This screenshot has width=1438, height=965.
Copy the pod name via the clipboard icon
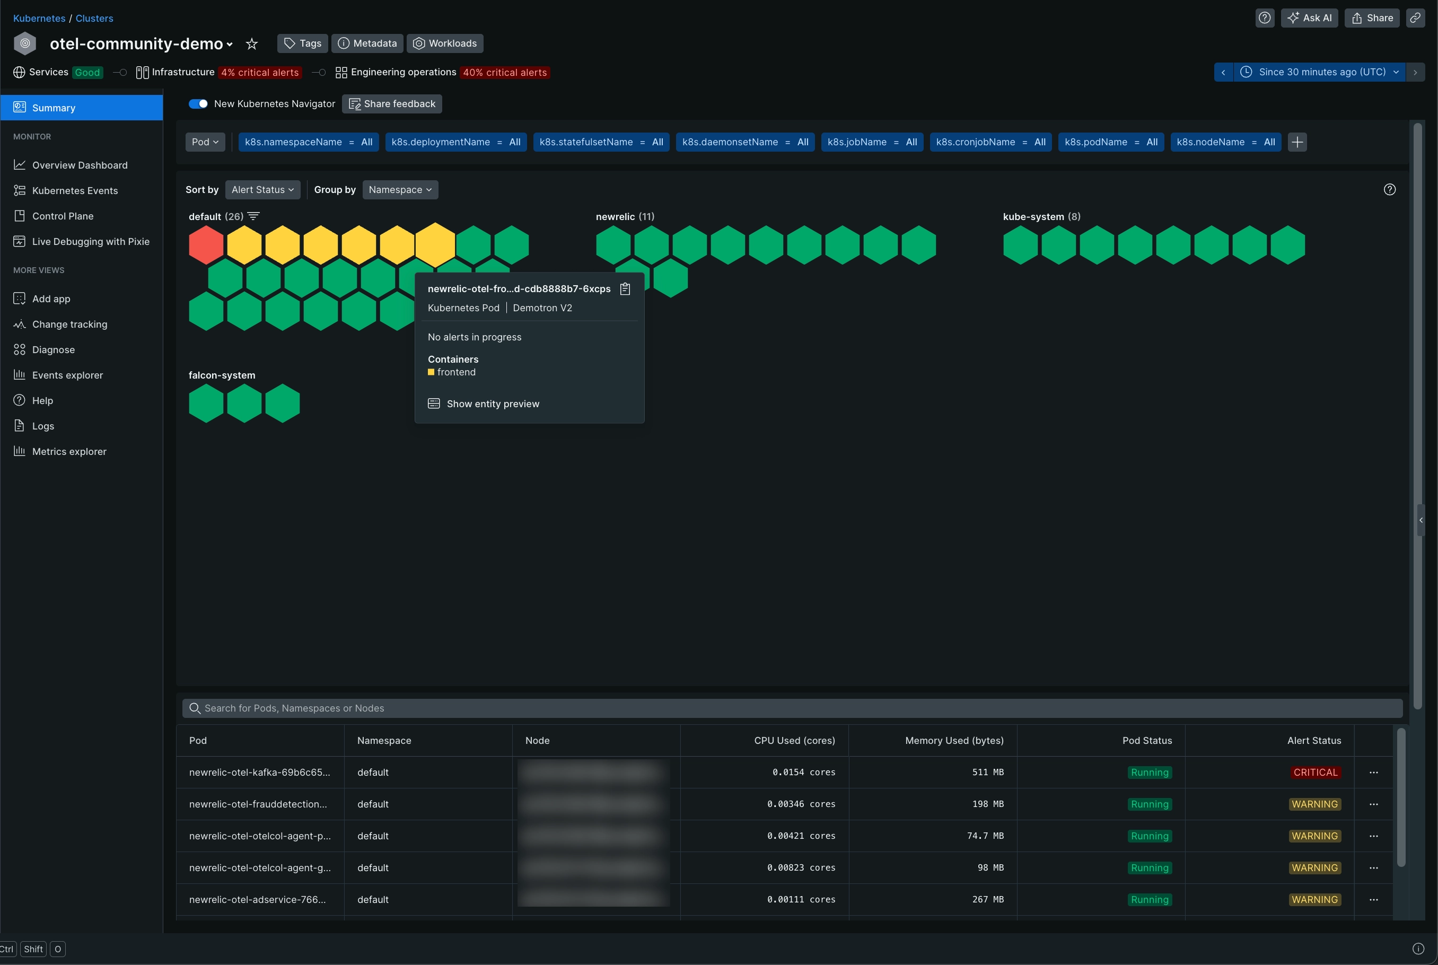click(625, 288)
